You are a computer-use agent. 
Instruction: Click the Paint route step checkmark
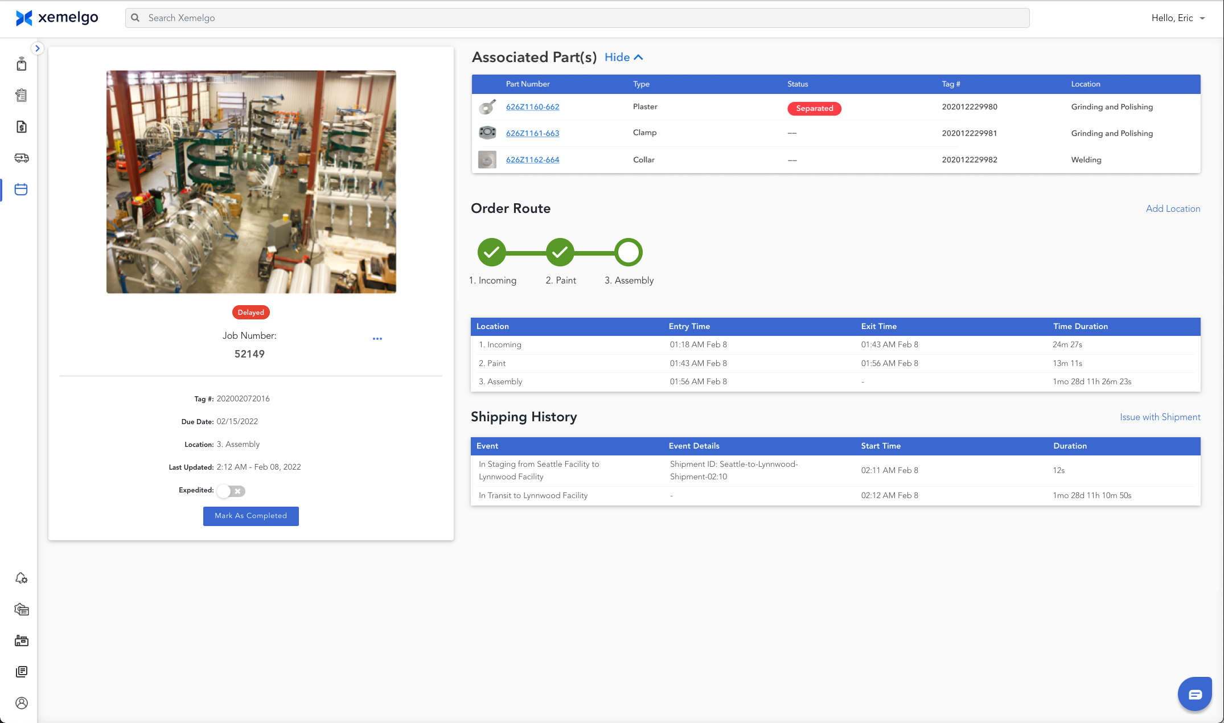pos(560,252)
